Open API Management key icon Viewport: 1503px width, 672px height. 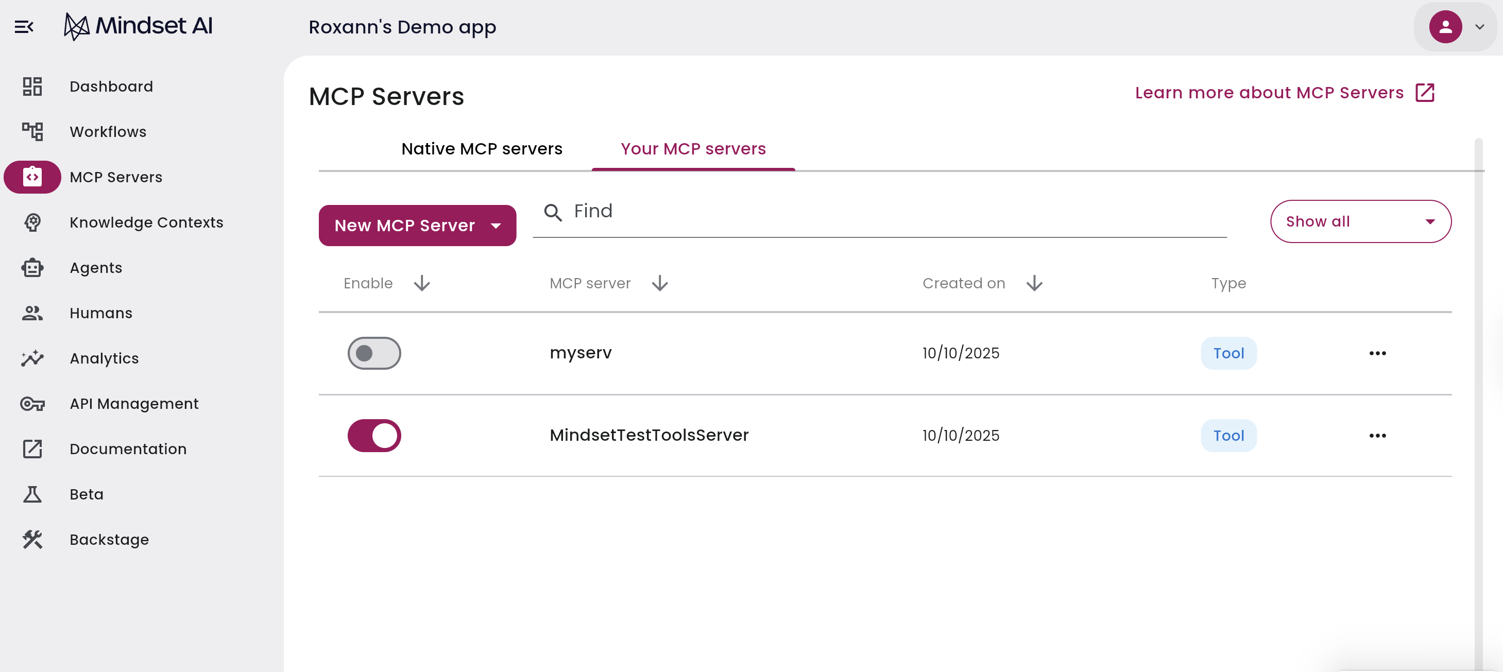click(x=32, y=404)
